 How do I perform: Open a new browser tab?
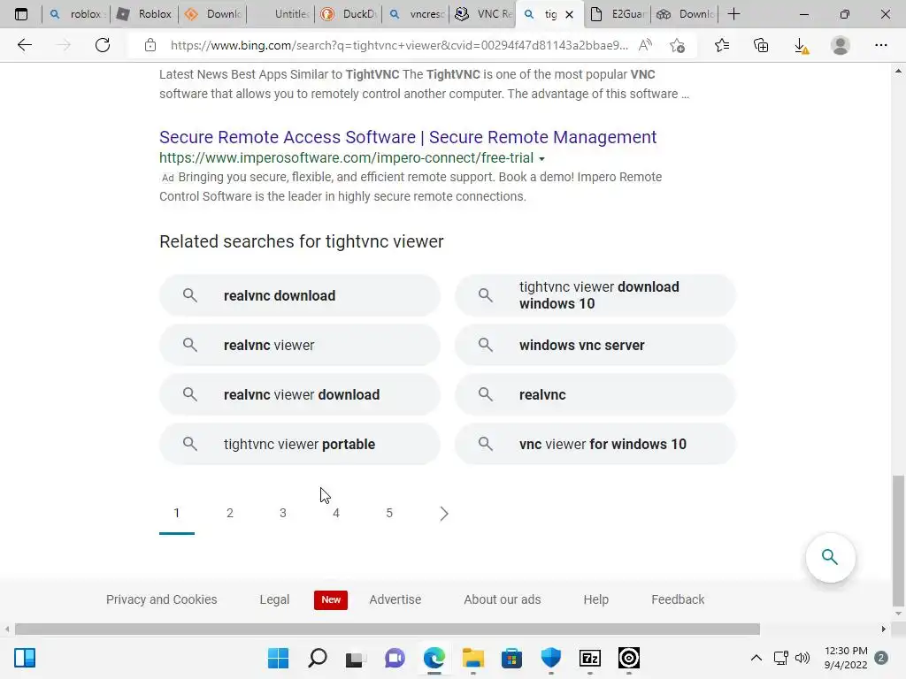tap(733, 14)
